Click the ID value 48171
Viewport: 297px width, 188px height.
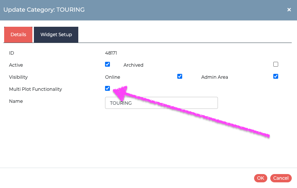[x=111, y=53]
